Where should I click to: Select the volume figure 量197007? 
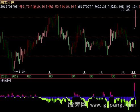pos(84,7)
